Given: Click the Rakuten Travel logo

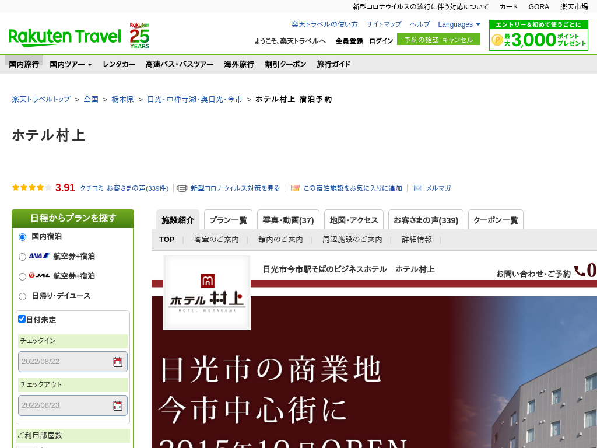Looking at the screenshot, I should click(64, 37).
